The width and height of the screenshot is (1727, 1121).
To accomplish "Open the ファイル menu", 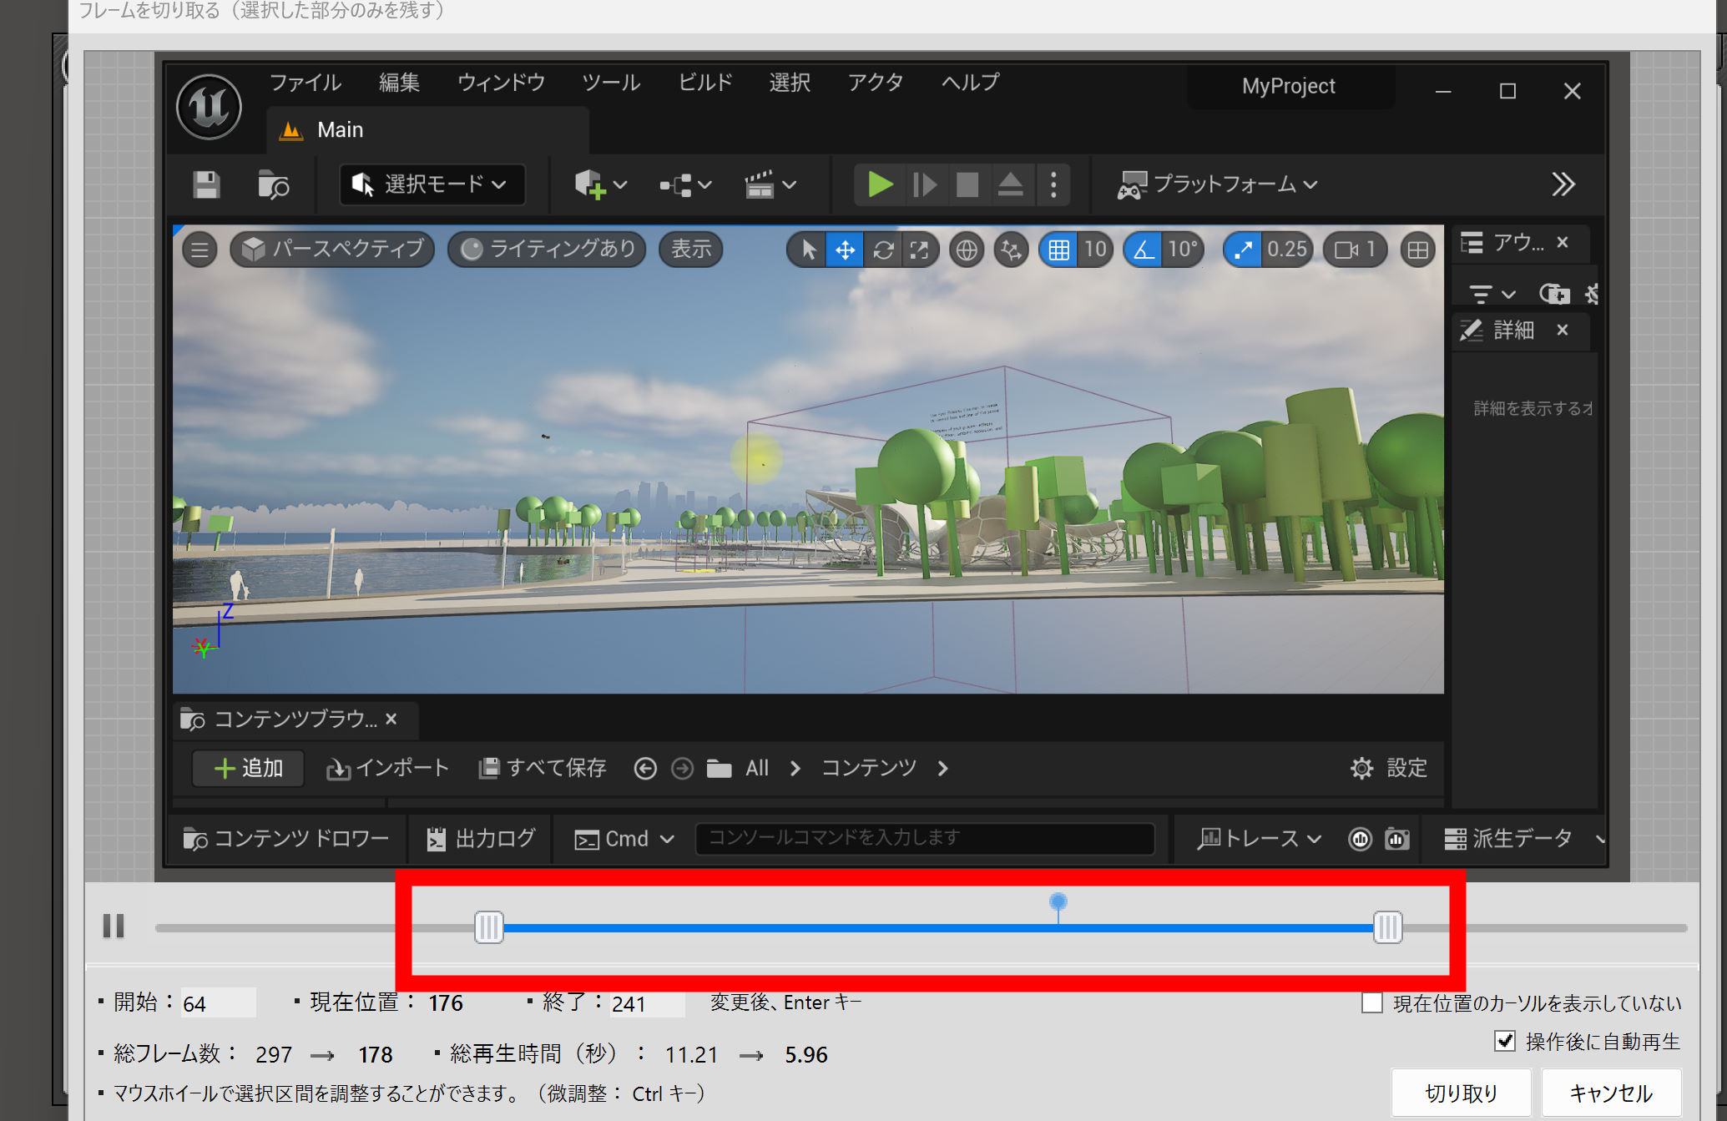I will (305, 83).
